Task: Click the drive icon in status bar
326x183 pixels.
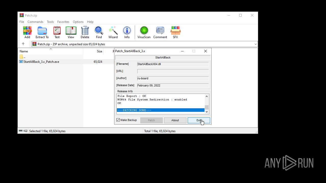Action: click(x=21, y=131)
